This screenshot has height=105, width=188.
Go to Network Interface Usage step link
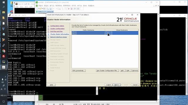[58, 37]
